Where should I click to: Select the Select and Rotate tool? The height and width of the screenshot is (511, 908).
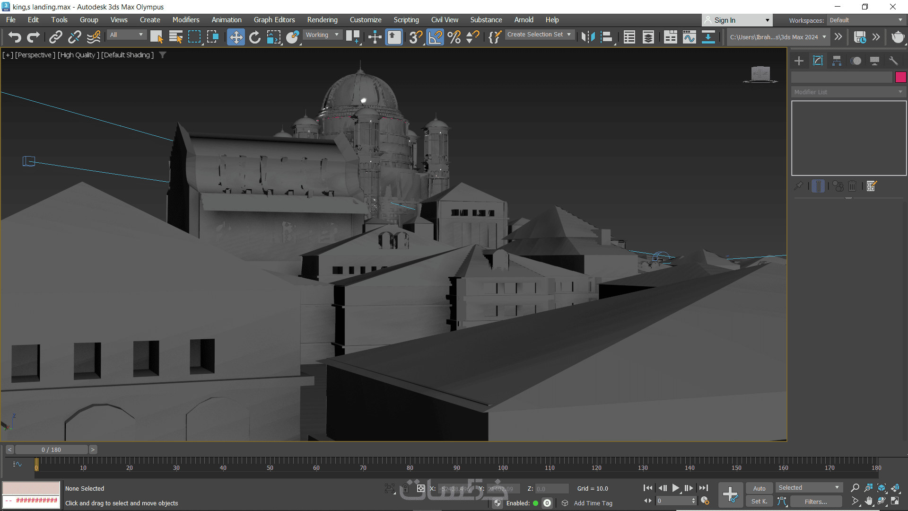coord(255,37)
